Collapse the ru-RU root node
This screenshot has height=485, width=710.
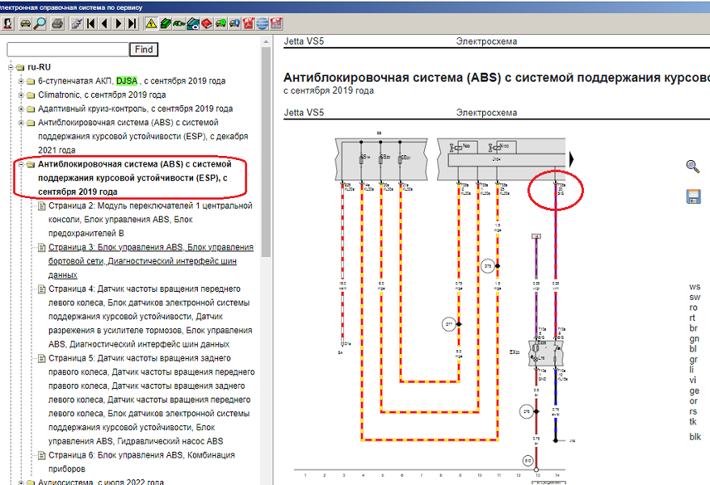click(x=11, y=68)
